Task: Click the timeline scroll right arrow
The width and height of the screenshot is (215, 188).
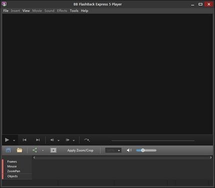Action: click(x=210, y=157)
